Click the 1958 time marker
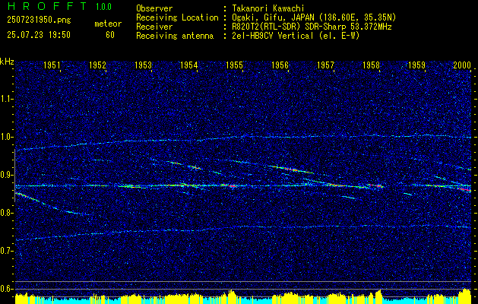This screenshot has height=304, width=478. [x=372, y=65]
